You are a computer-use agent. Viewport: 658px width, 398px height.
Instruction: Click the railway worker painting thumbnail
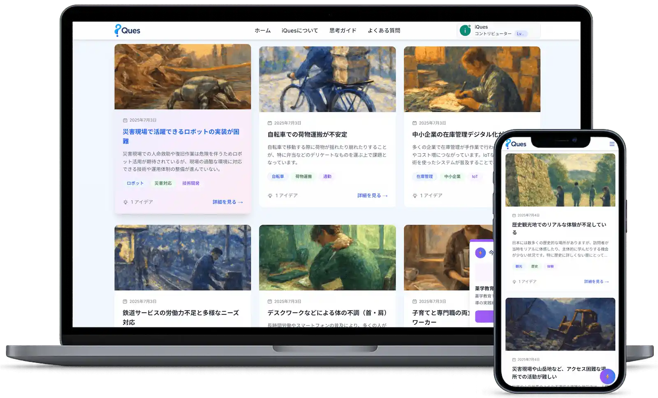(x=183, y=257)
